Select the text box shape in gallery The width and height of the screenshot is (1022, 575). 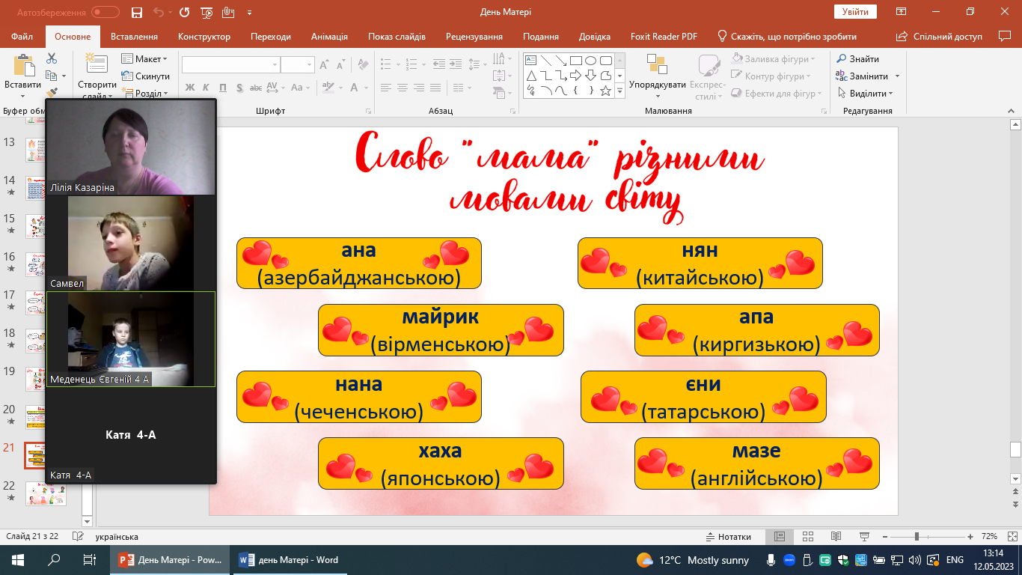tap(531, 61)
